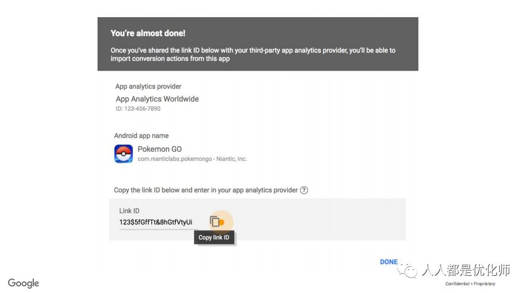This screenshot has width=527, height=293.
Task: Open the help question mark icon
Action: (304, 190)
